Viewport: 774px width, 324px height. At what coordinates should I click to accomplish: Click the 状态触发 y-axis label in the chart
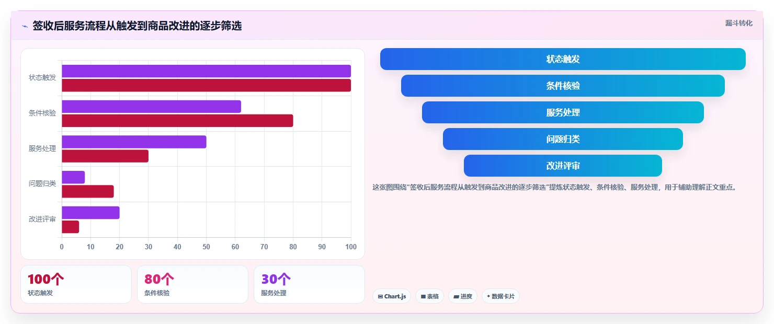coord(42,78)
